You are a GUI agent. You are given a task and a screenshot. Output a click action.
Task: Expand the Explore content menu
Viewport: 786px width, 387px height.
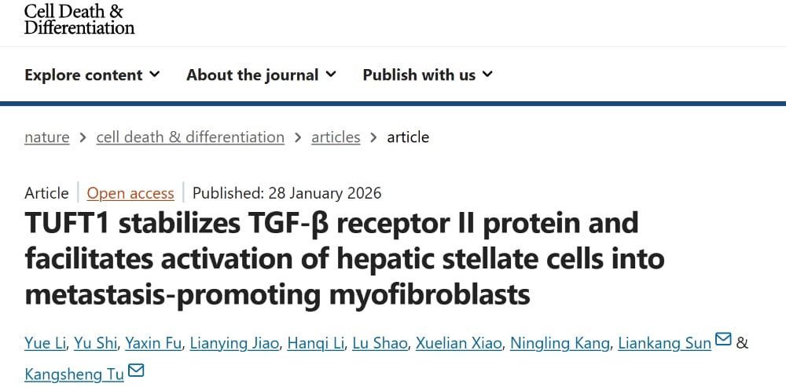pos(92,75)
